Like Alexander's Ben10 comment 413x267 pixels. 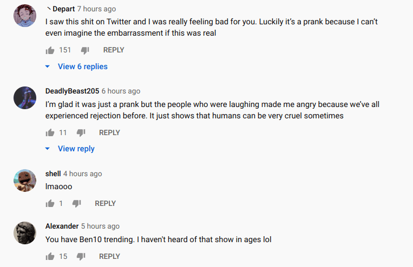click(x=50, y=257)
